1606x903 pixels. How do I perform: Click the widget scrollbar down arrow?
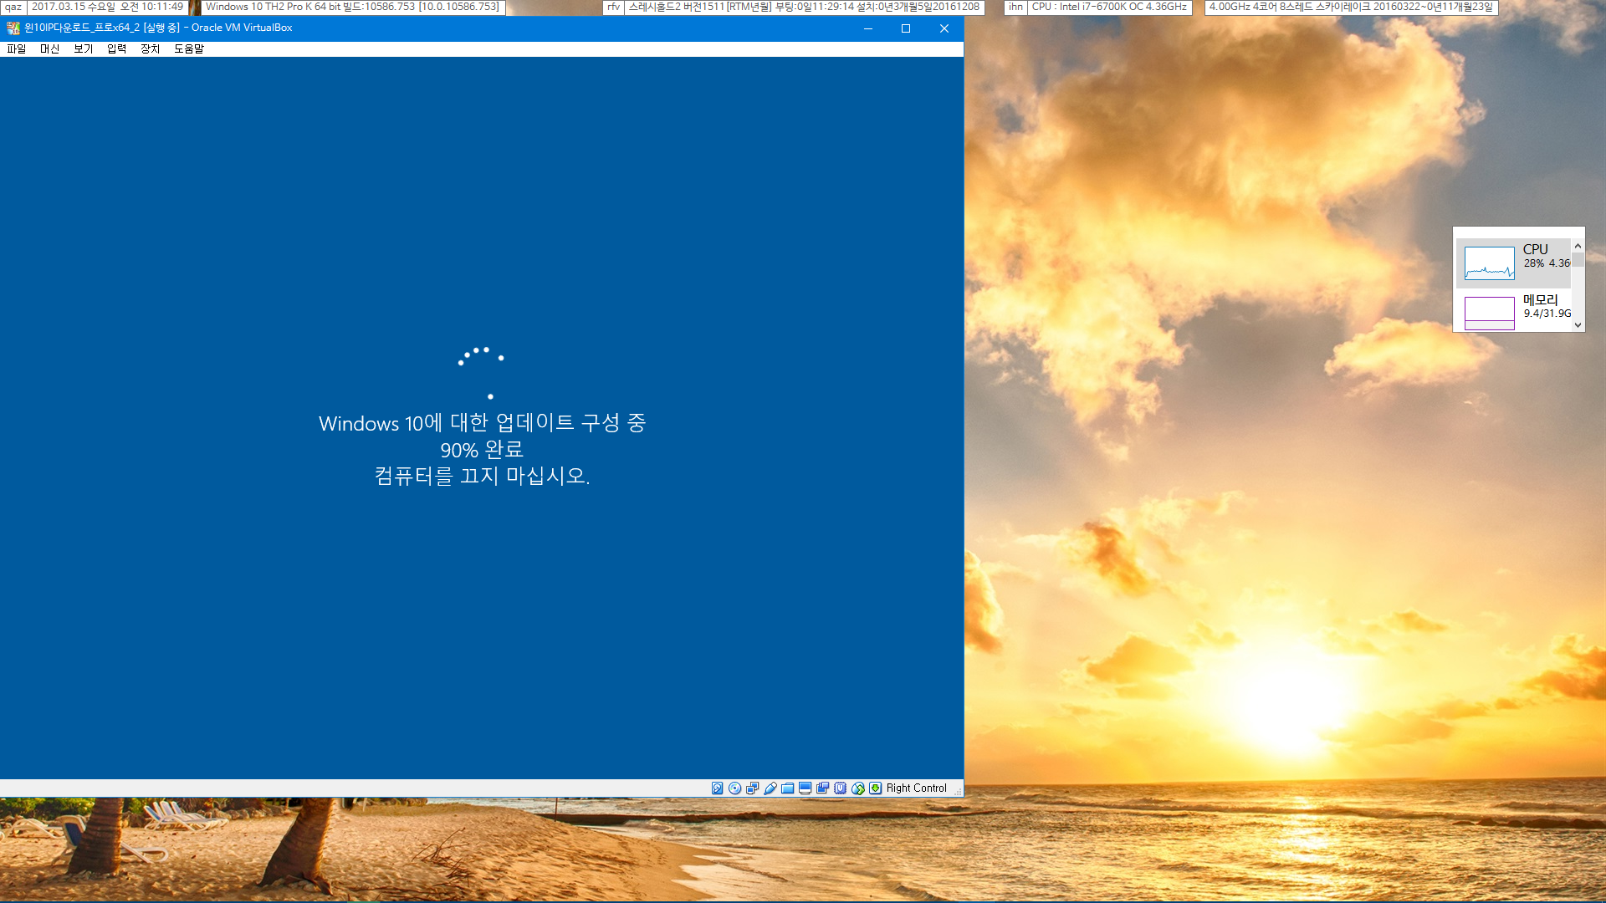1578,325
